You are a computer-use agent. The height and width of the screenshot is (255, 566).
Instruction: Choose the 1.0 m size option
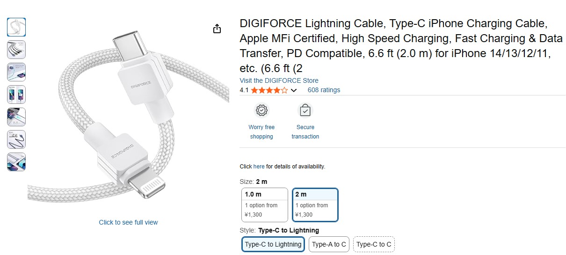pos(265,205)
